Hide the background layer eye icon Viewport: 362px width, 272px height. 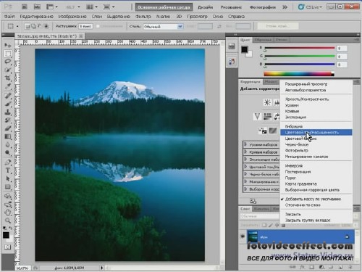[243, 236]
